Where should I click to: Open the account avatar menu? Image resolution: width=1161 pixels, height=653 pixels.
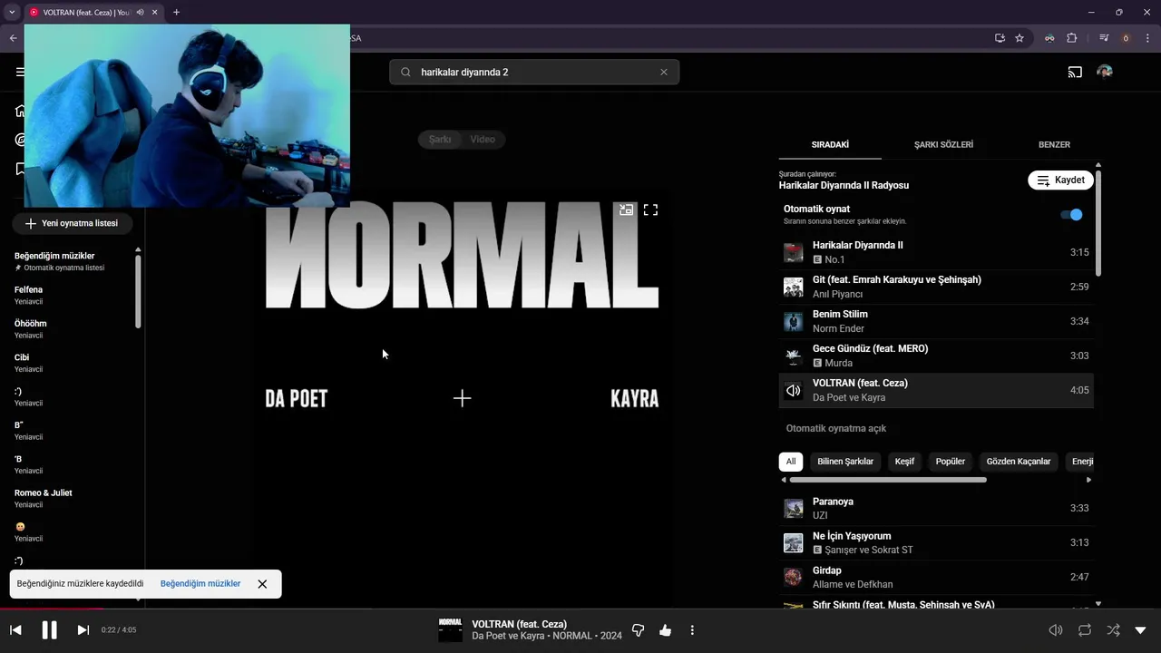(x=1104, y=72)
